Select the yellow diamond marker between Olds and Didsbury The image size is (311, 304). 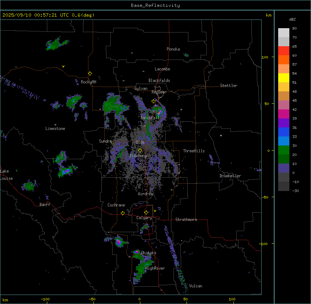[140, 151]
